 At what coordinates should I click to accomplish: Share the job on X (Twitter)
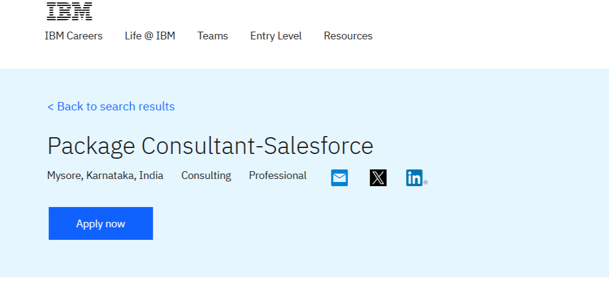[378, 178]
